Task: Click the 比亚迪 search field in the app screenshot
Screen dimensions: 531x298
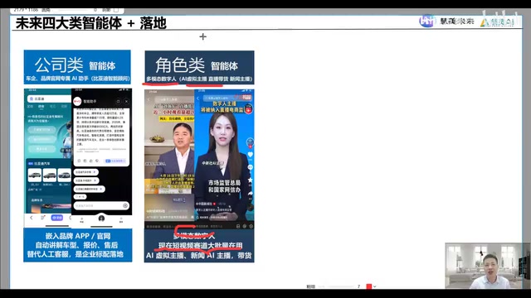Action: pos(50,99)
